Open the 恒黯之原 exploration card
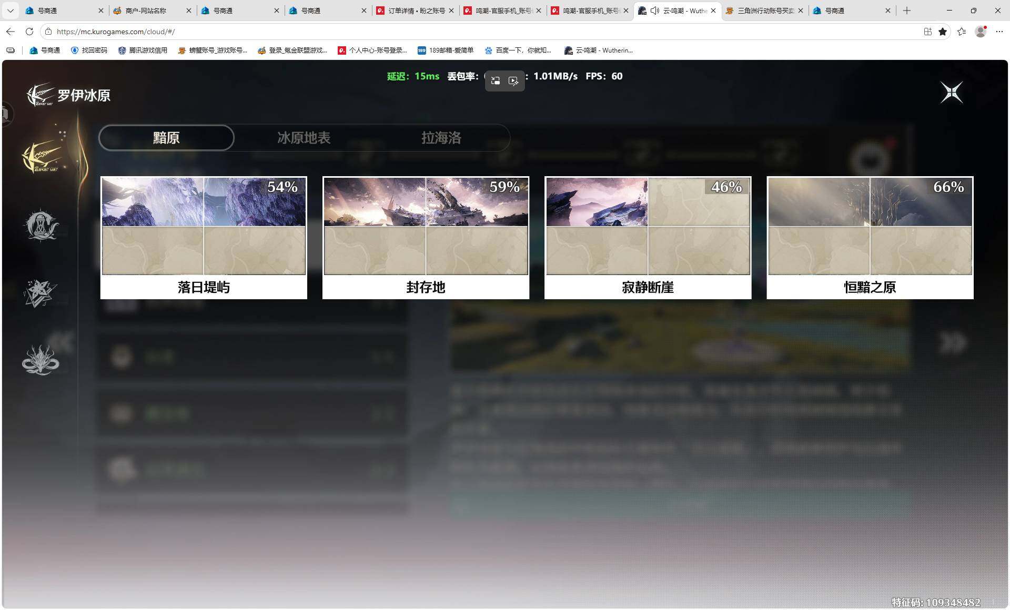 point(870,238)
